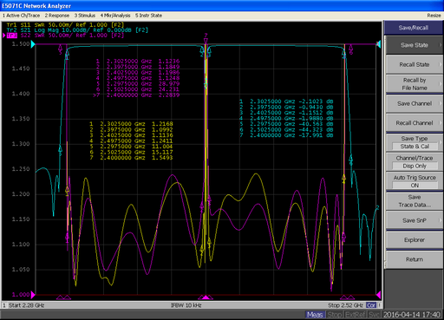Screen dimensions: 444x320
Task: Click the date and time display
Action: pyautogui.click(x=412, y=315)
